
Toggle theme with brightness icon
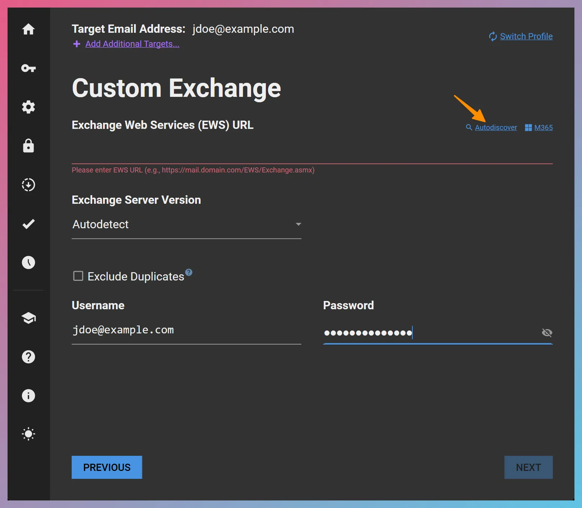[x=28, y=434]
